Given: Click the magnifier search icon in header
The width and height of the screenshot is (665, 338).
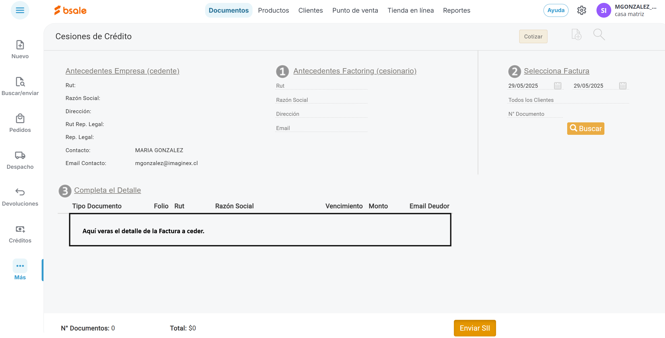Looking at the screenshot, I should (599, 35).
